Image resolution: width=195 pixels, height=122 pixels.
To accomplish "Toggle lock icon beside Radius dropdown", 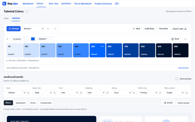I will 134,93.
